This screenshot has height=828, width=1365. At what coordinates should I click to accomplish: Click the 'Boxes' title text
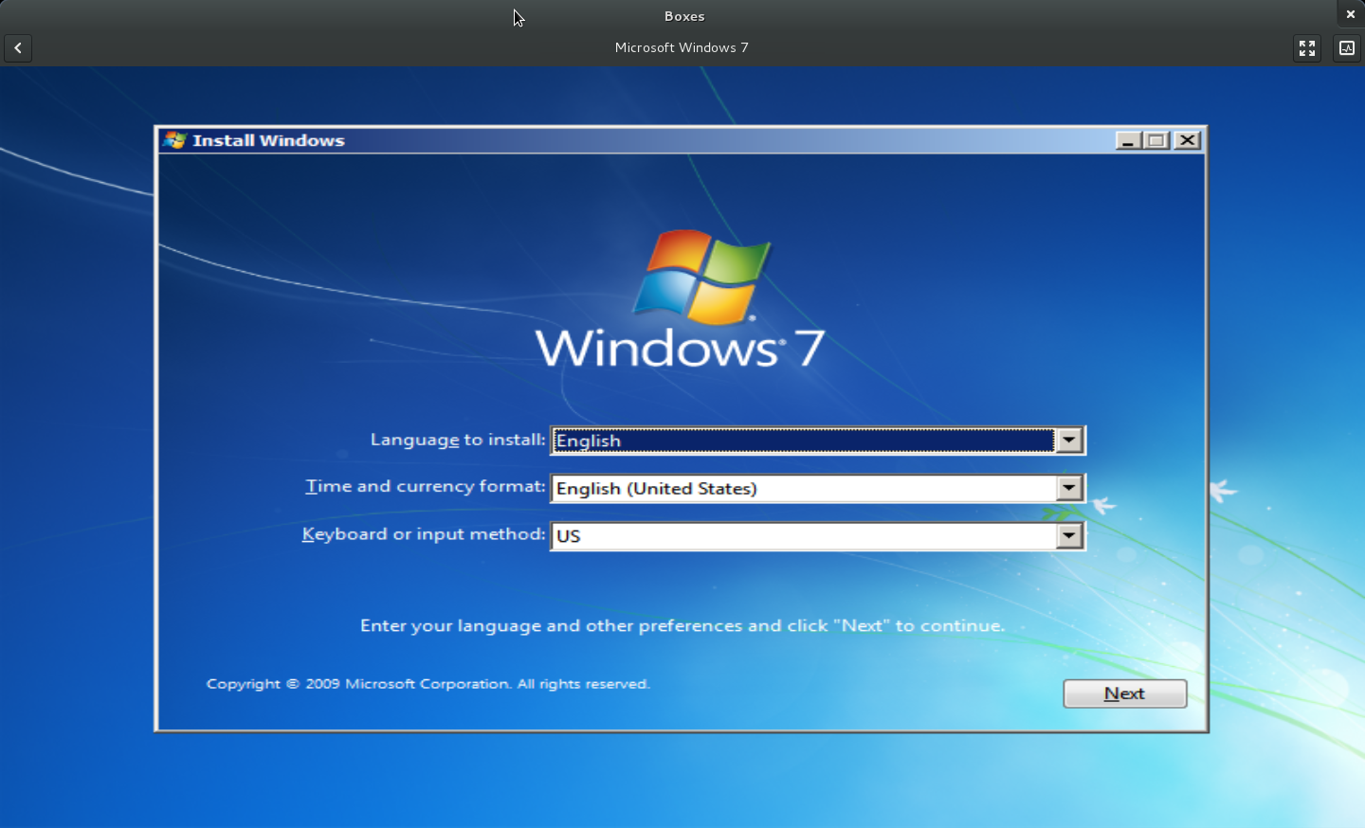click(684, 16)
